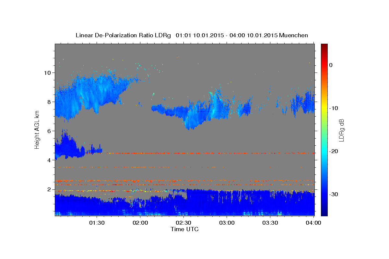This screenshot has width=389, height=259.
Task: Click the colorbar value -30
Action: [x=334, y=194]
